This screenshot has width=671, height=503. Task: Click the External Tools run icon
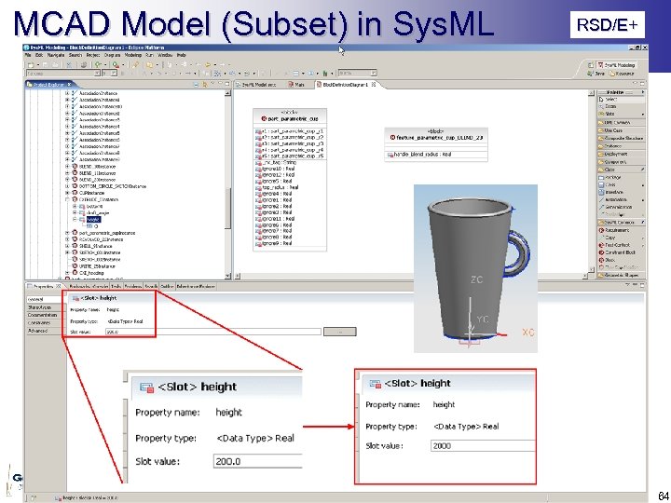(x=116, y=65)
